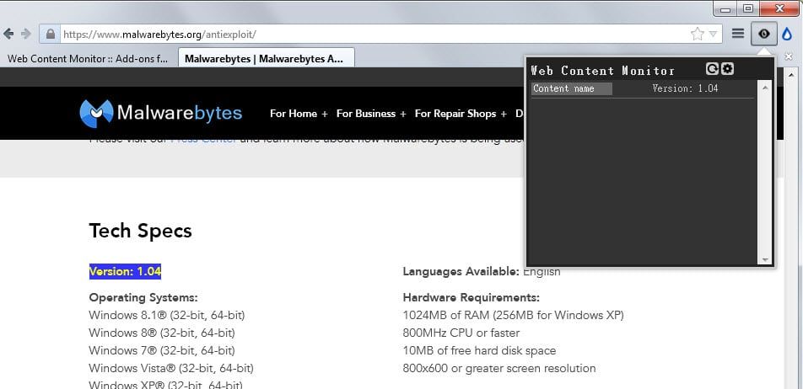Click the browser forward arrow

[x=25, y=34]
